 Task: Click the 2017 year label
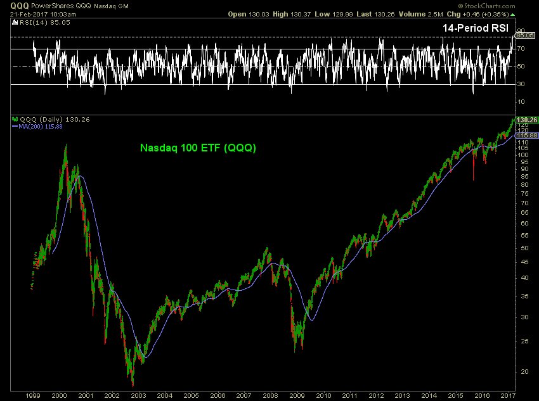(x=508, y=395)
